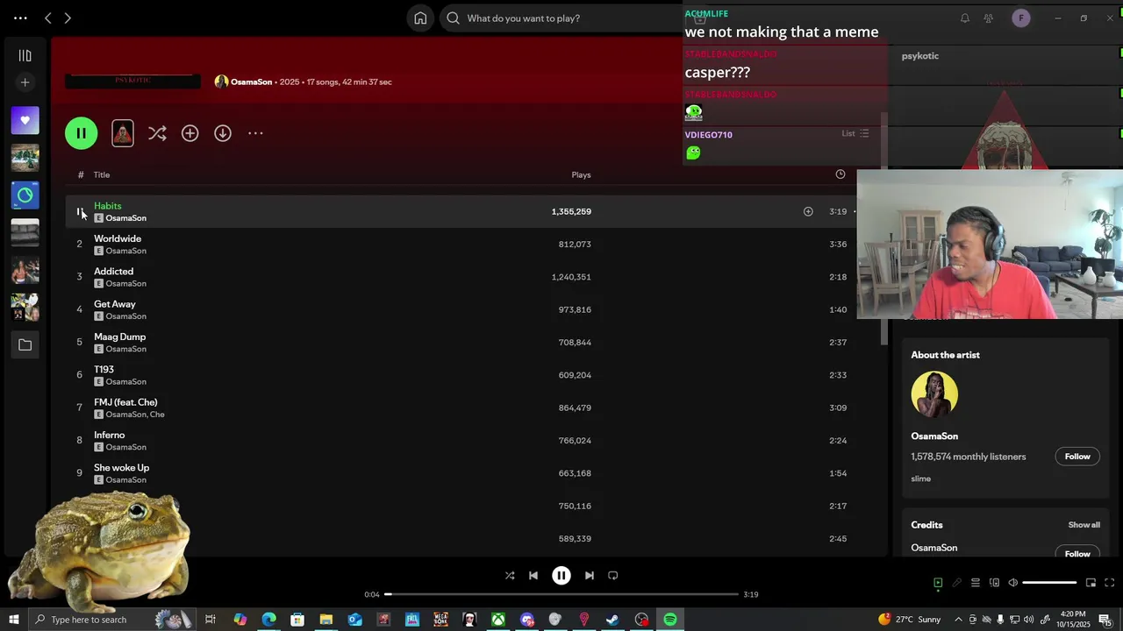
Task: Open the lyrics microphone icon
Action: click(956, 583)
